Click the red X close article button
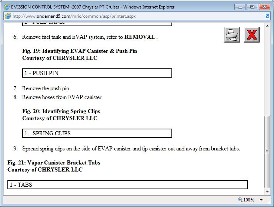The height and width of the screenshot is (207, 274). 252,35
